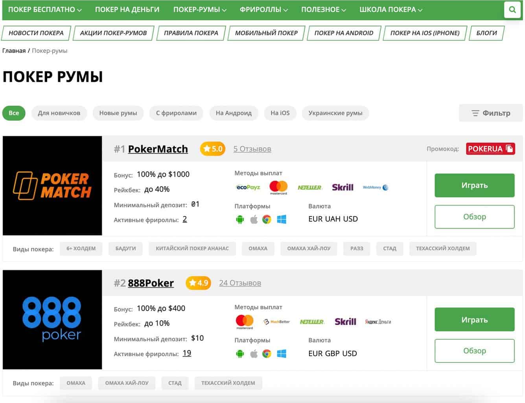Select Skrill payout logo for 888Poker
The width and height of the screenshot is (525, 403).
345,322
